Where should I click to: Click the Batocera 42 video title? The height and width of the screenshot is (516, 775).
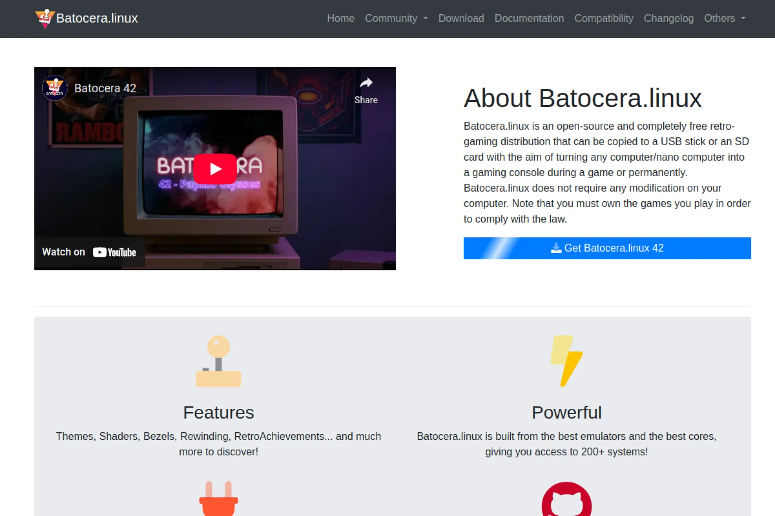tap(105, 88)
